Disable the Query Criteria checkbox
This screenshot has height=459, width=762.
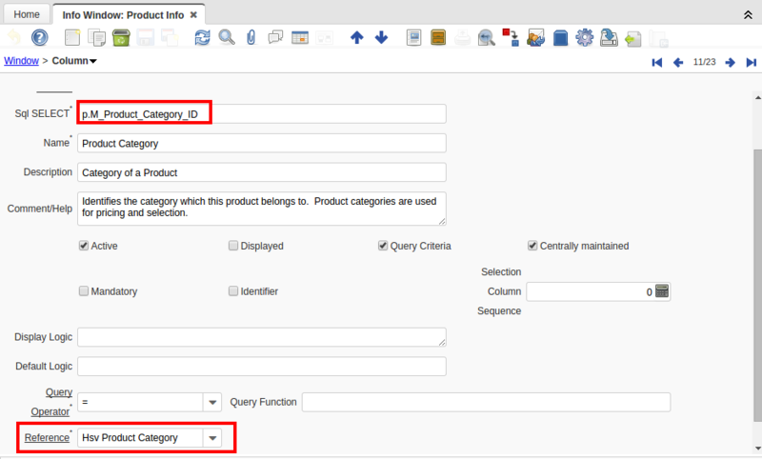[383, 246]
